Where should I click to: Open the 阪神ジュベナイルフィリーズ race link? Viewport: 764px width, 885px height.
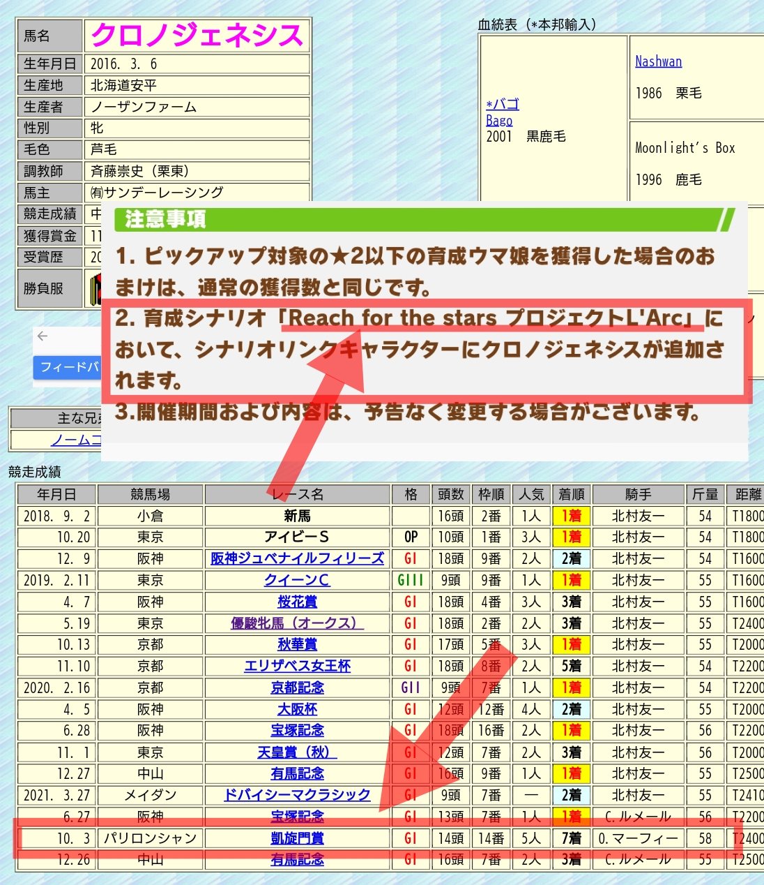coord(297,558)
